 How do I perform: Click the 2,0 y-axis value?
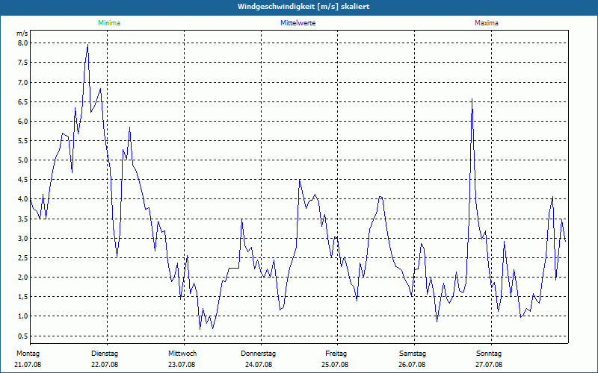pyautogui.click(x=23, y=277)
